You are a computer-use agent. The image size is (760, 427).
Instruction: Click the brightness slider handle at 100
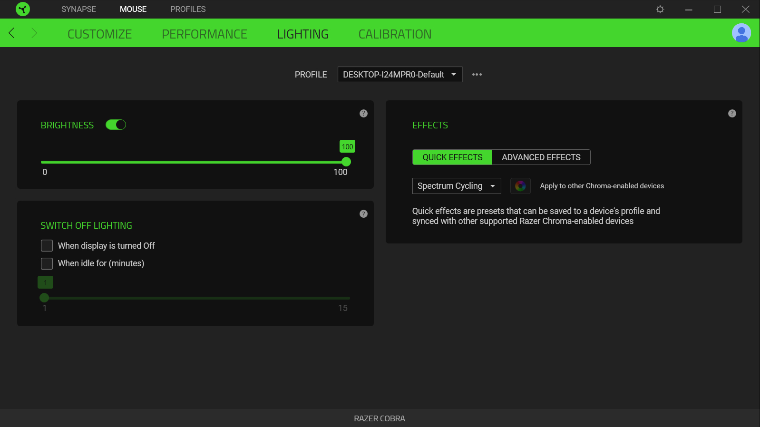click(x=346, y=162)
